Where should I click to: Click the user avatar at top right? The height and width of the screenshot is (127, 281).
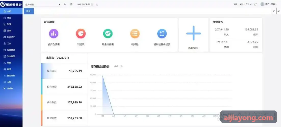pos(262,4)
